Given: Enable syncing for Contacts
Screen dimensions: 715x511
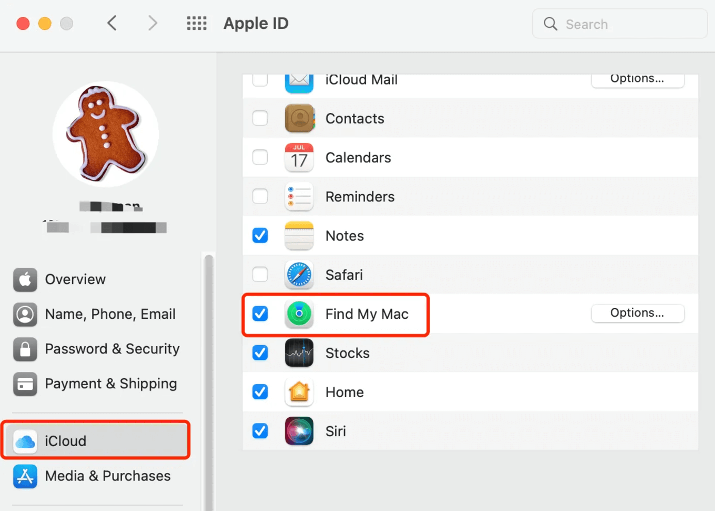Looking at the screenshot, I should point(260,118).
